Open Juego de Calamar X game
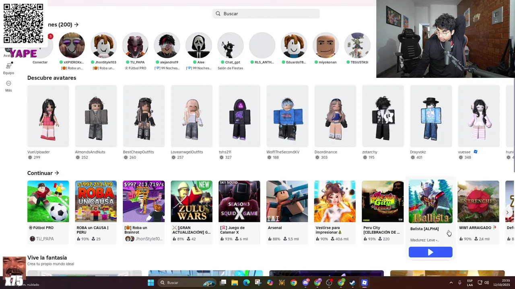Screen dimensions: 515x289 [x=239, y=201]
